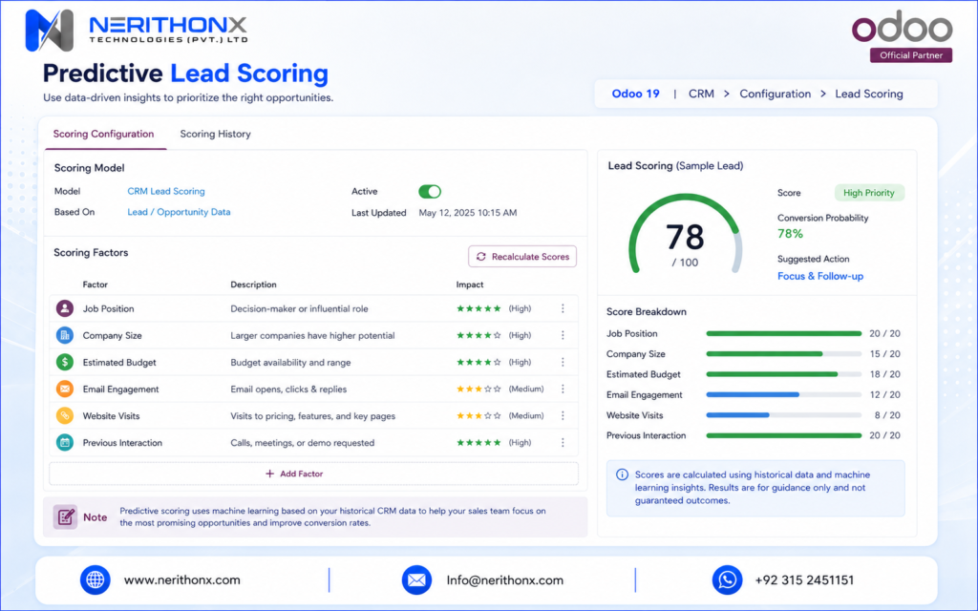Switch to the Scoring Configuration tab
Viewport: 978px width, 611px height.
(x=103, y=134)
